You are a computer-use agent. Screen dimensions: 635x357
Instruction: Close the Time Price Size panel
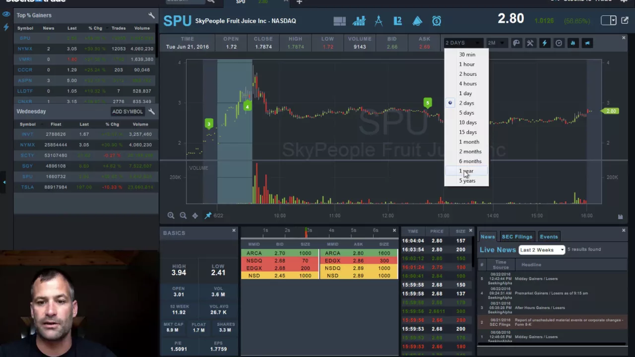point(471,231)
